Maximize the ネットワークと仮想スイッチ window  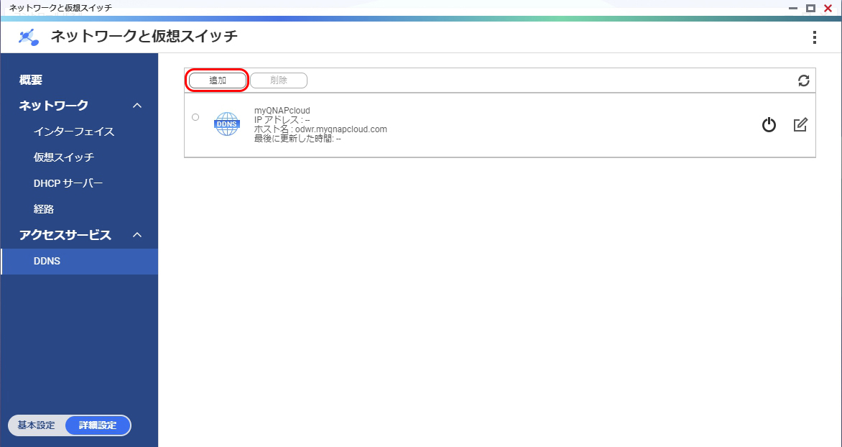810,8
